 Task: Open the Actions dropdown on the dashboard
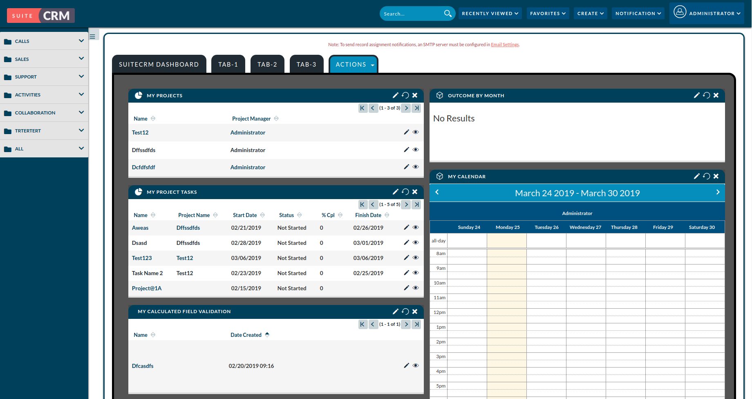353,64
